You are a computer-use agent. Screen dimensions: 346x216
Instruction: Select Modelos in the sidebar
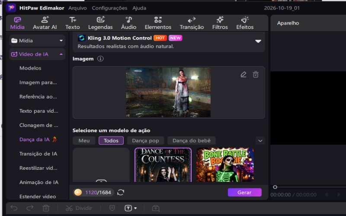tap(30, 68)
